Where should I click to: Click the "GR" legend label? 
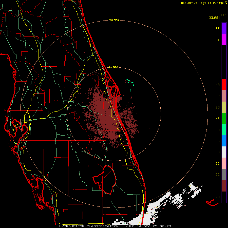(217, 96)
